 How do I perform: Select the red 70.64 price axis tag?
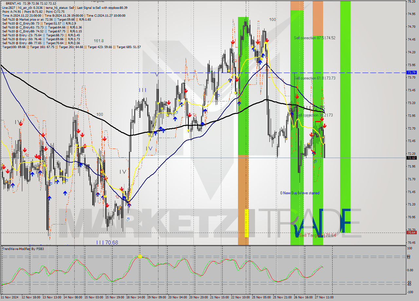pyautogui.click(x=411, y=232)
